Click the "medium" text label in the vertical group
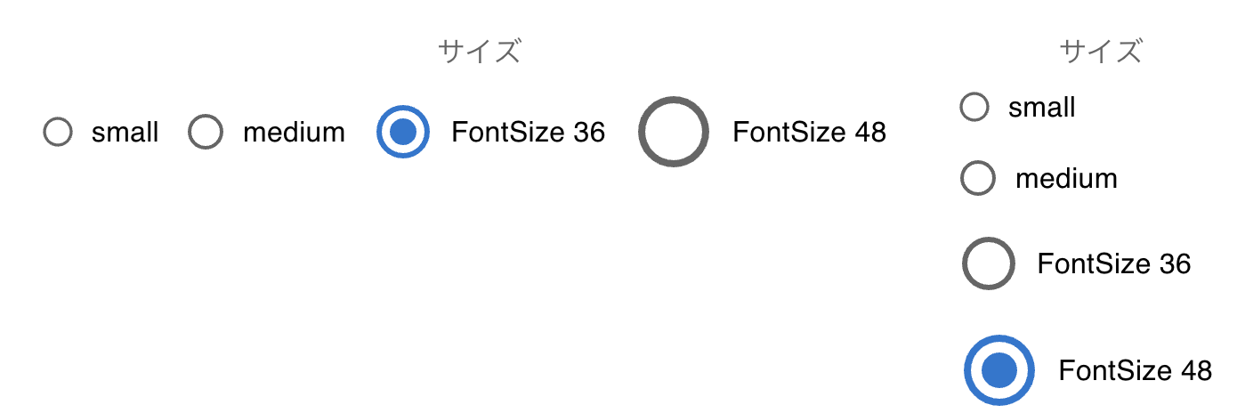Image resolution: width=1237 pixels, height=413 pixels. 1066,179
